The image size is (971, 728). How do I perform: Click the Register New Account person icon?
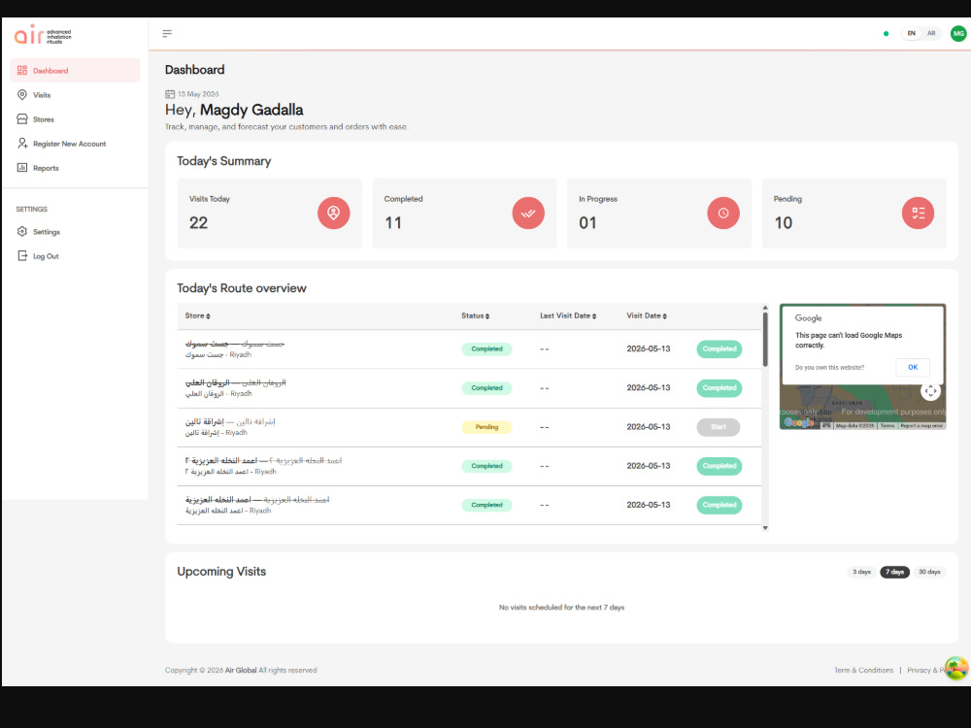pyautogui.click(x=22, y=144)
